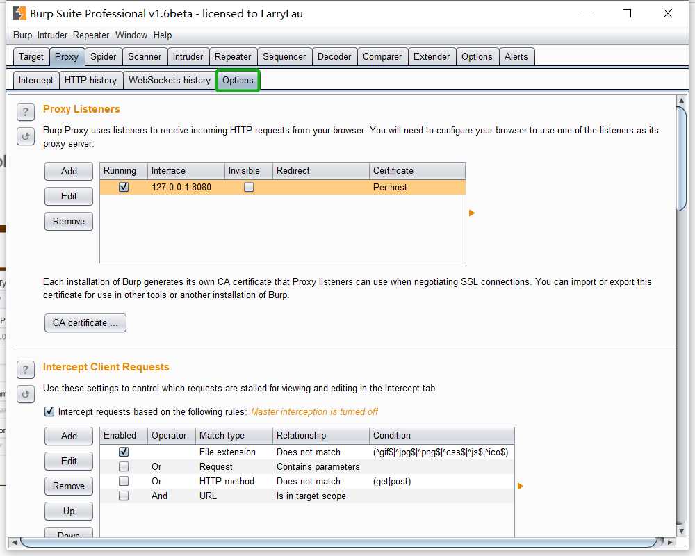Click the Relationship column header
Image resolution: width=695 pixels, height=556 pixels.
coord(321,435)
